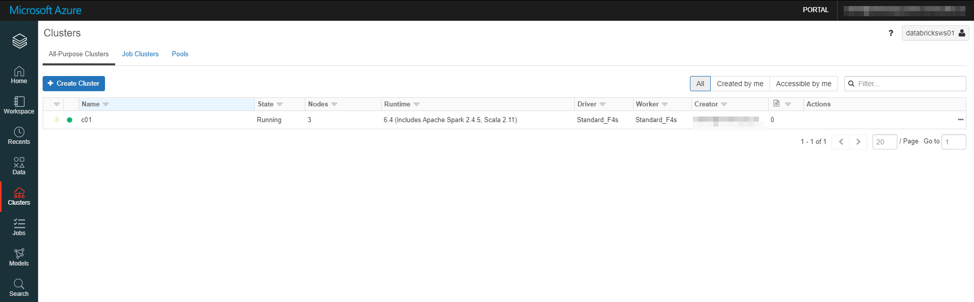This screenshot has width=974, height=302.
Task: Switch to Job Clusters tab
Action: (140, 54)
